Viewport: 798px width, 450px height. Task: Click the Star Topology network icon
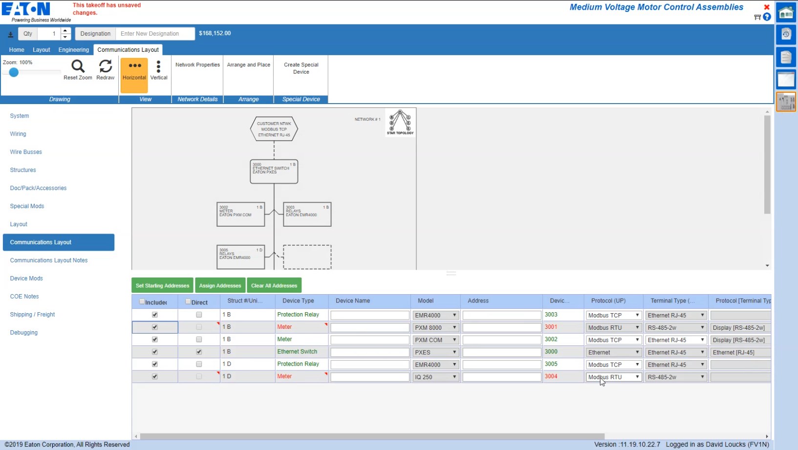(400, 122)
